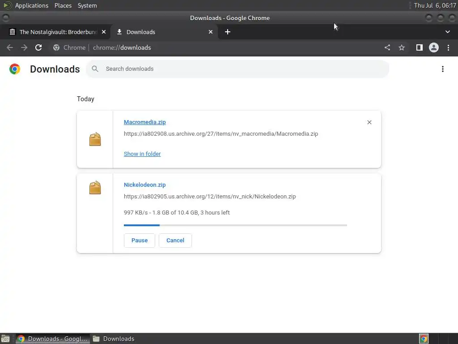This screenshot has width=458, height=344.
Task: Pause the Nickelodeon.zip download
Action: click(x=140, y=241)
